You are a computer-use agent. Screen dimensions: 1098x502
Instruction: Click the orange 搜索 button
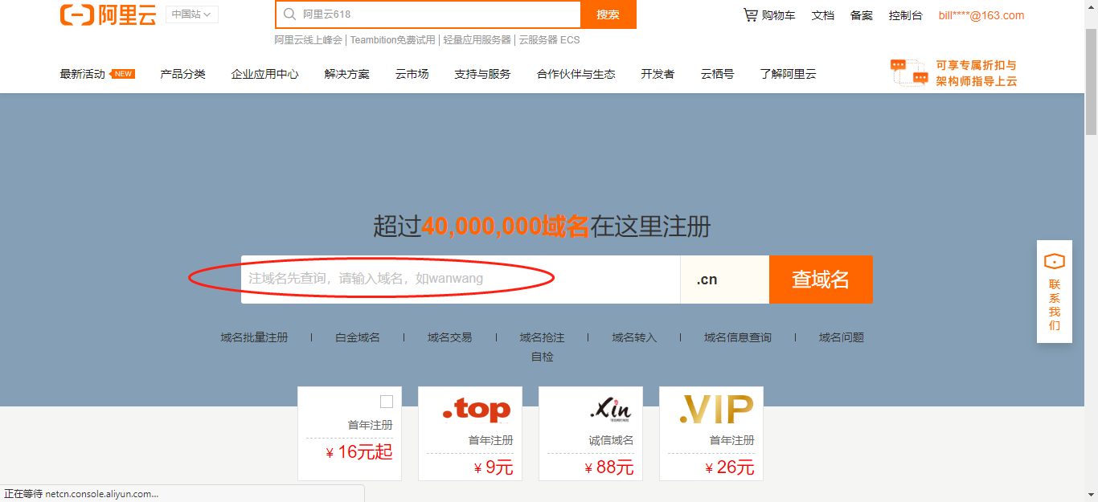608,14
